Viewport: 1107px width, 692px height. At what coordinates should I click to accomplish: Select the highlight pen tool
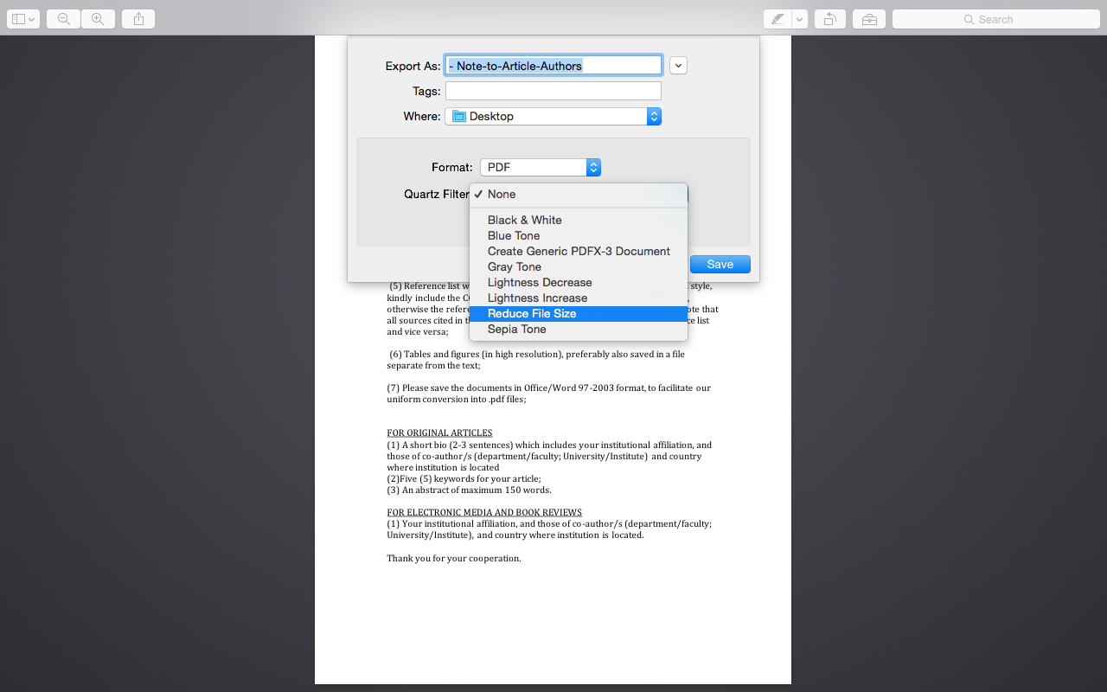777,19
